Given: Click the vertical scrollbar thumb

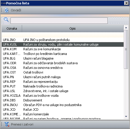Looking at the screenshot, I should [126, 49].
